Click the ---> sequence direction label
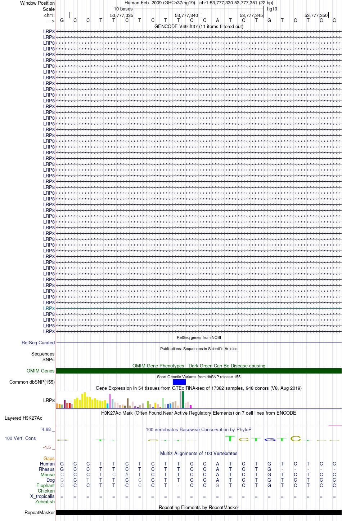342x521 pixels. 51,21
